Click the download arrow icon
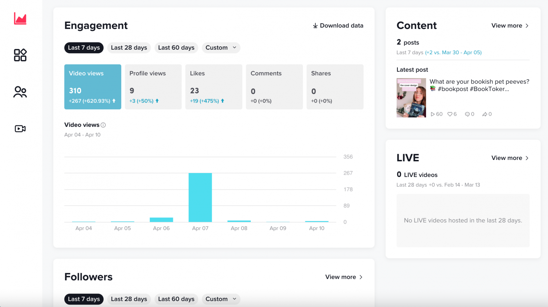548x307 pixels. point(315,26)
